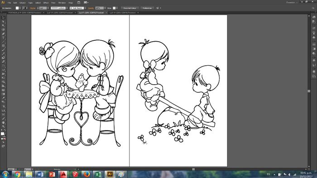The width and height of the screenshot is (317, 178).
Task: Open the Fill color dropdown in control bar
Action: (x=20, y=8)
